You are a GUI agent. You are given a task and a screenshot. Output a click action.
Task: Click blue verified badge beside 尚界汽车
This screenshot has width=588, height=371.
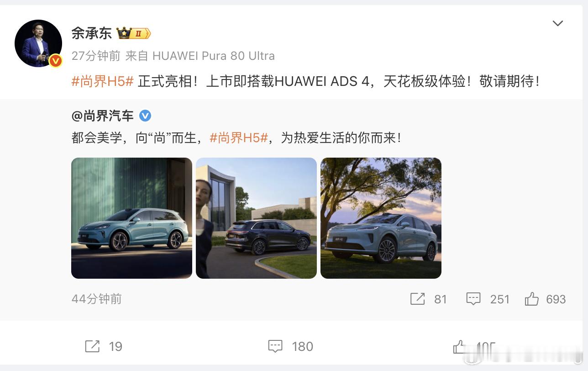145,116
